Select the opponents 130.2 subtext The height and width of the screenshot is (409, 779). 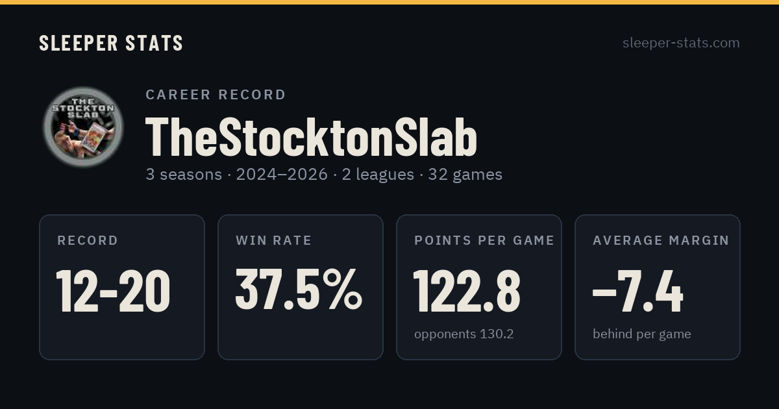click(464, 334)
